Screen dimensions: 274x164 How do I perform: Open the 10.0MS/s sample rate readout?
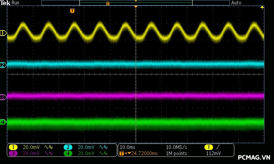point(176,147)
